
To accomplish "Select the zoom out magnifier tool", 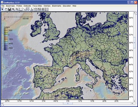I will [17, 9].
